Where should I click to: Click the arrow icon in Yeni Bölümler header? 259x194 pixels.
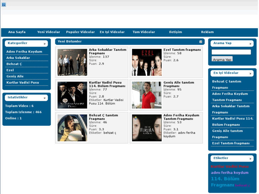(201, 42)
